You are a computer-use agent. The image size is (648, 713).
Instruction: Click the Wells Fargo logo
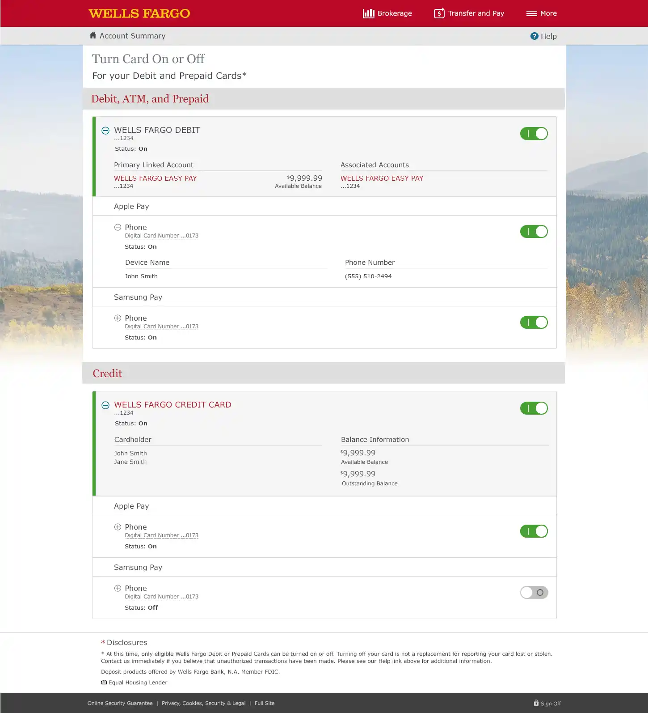[x=139, y=13]
